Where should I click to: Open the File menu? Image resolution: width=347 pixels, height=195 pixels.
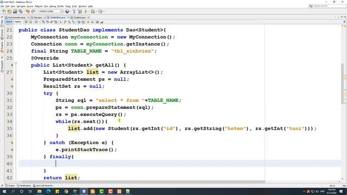pos(2,6)
